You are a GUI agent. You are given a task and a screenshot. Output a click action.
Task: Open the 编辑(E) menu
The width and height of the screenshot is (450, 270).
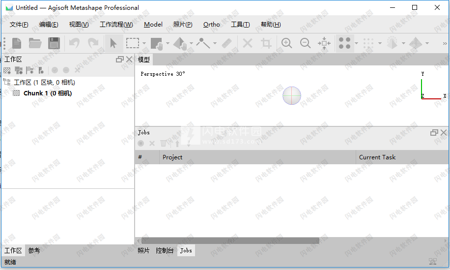[49, 25]
